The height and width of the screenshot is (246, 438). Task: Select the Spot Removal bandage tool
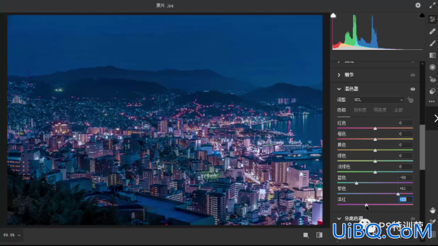(x=432, y=31)
